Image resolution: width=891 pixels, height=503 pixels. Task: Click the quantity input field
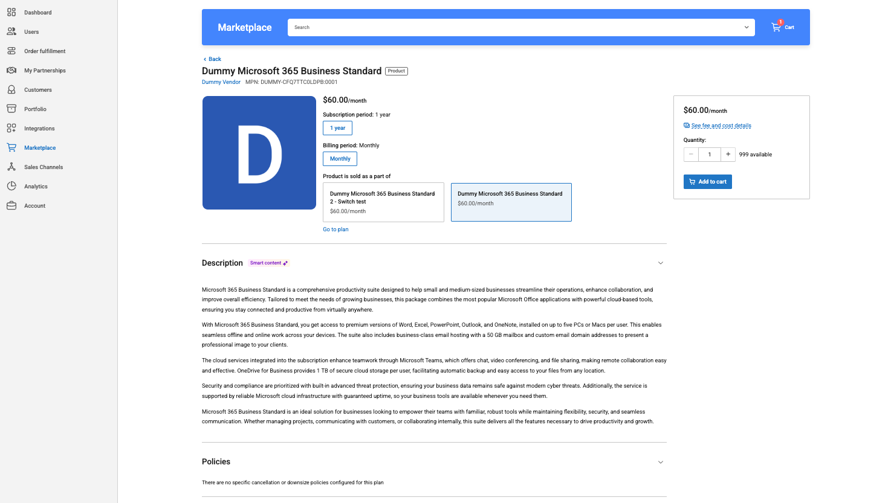(x=710, y=155)
